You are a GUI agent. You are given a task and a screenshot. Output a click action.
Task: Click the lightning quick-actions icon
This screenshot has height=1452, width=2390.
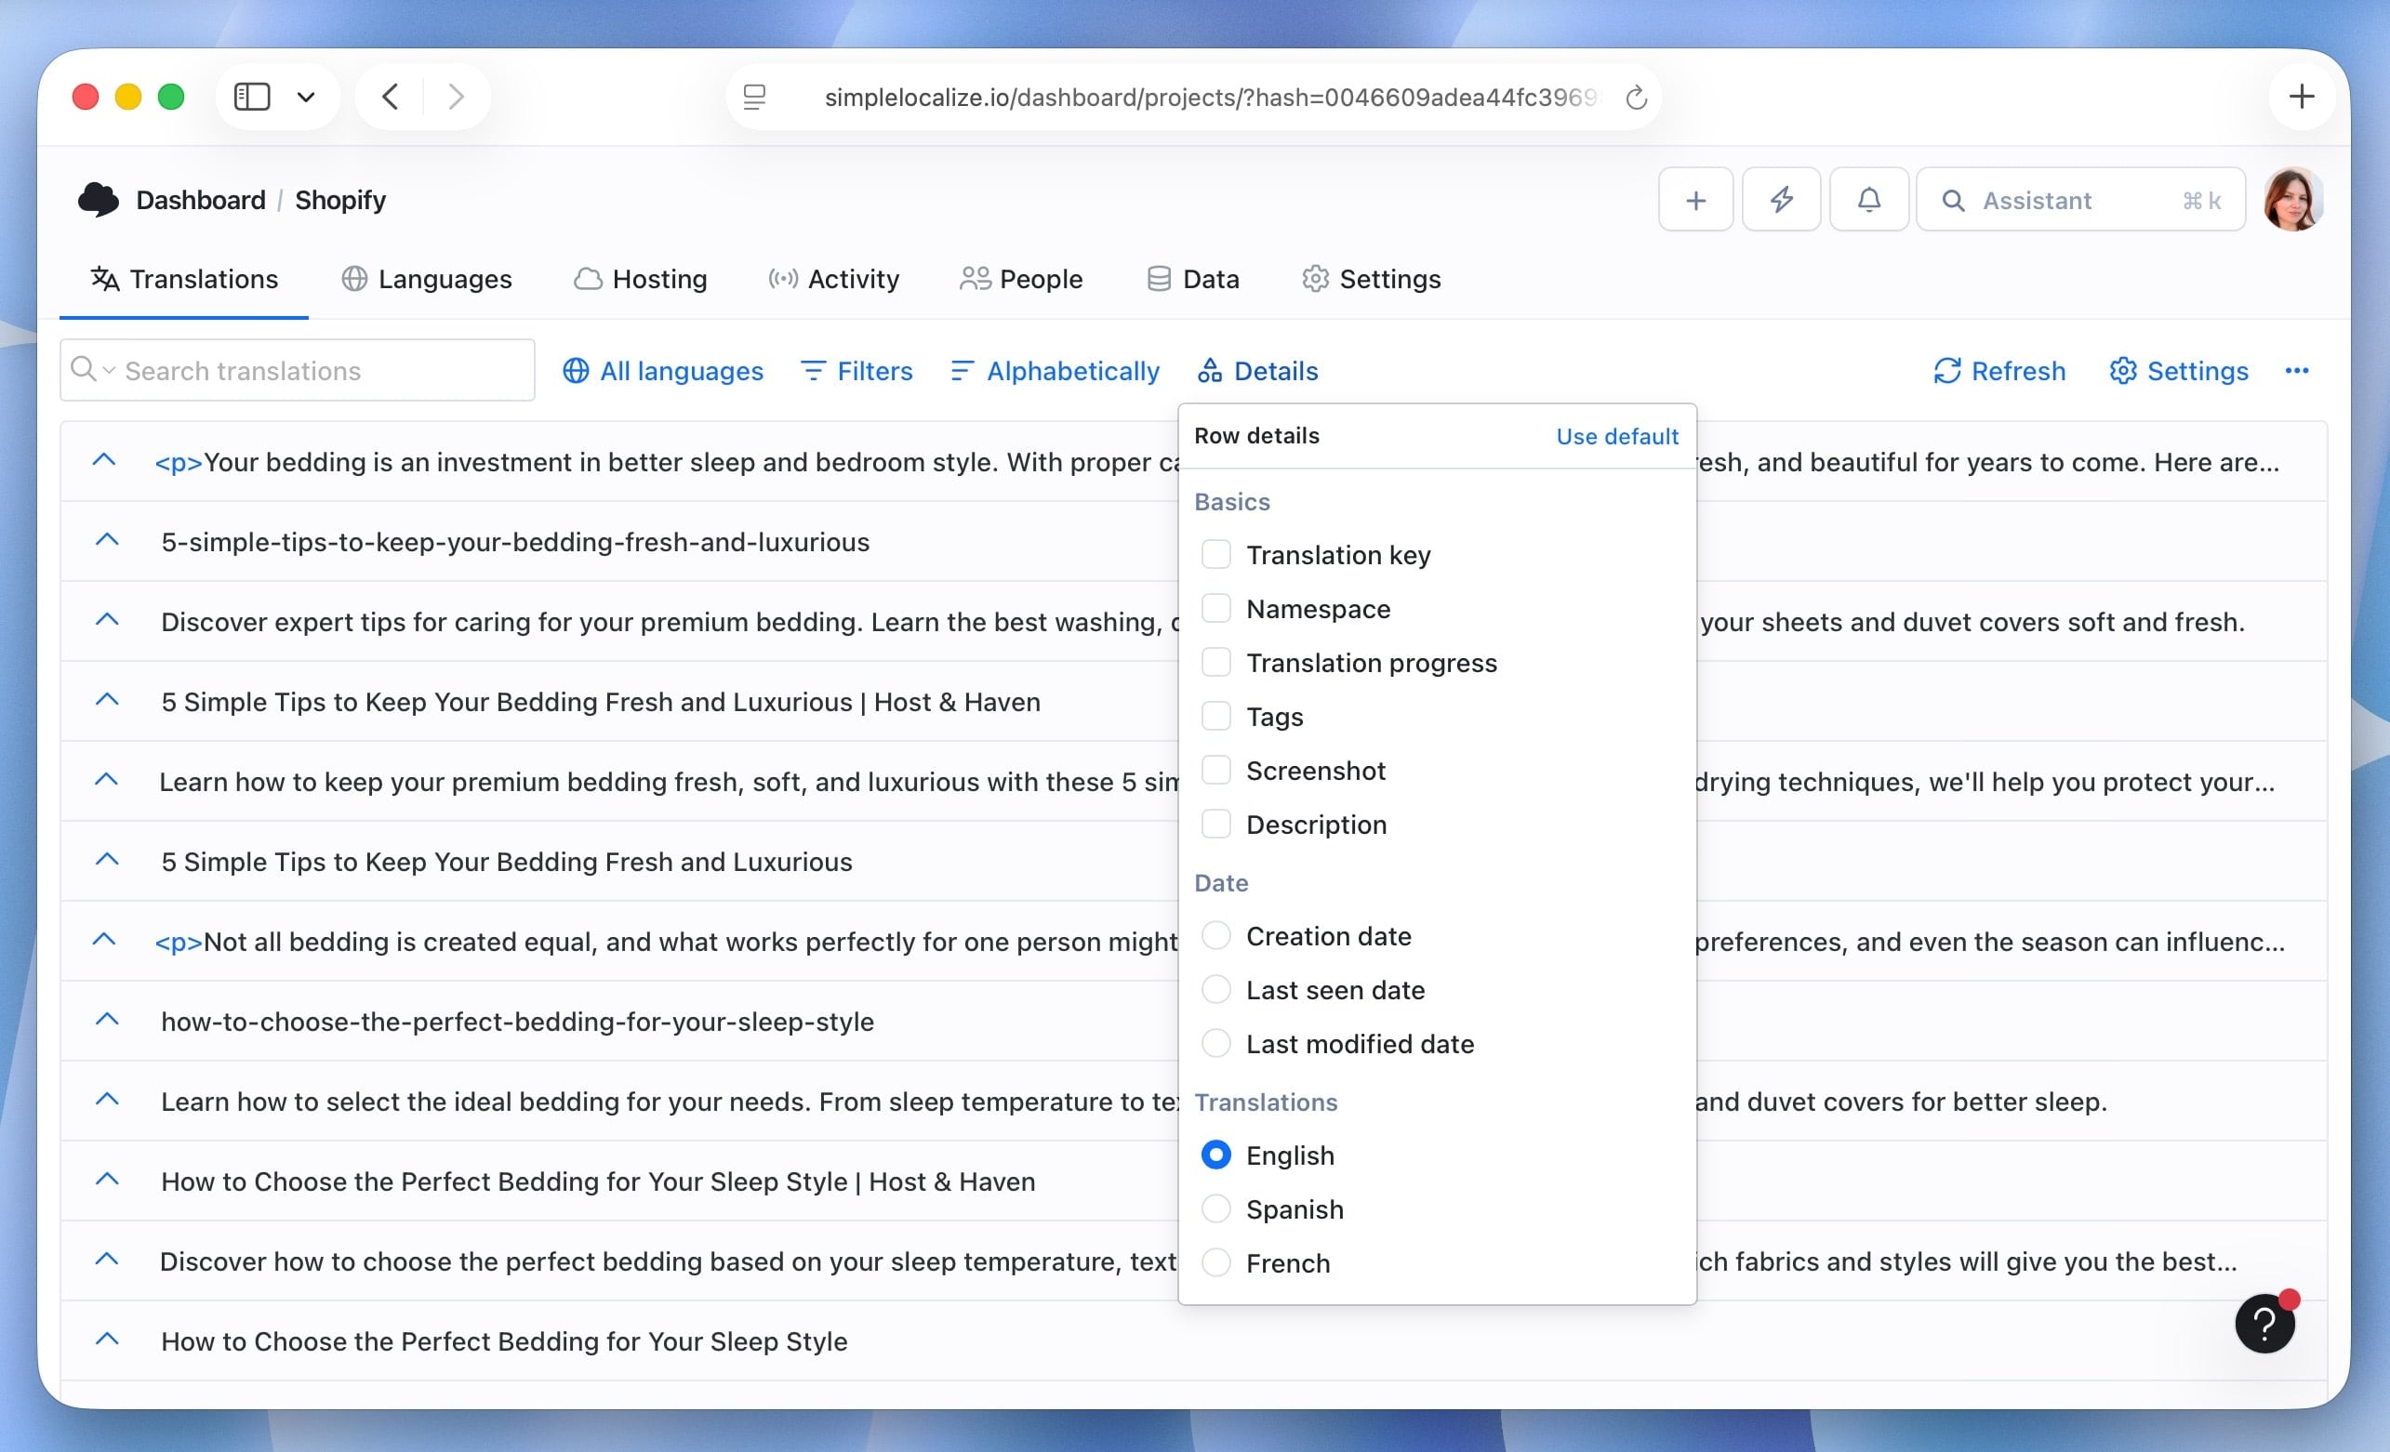pyautogui.click(x=1780, y=200)
